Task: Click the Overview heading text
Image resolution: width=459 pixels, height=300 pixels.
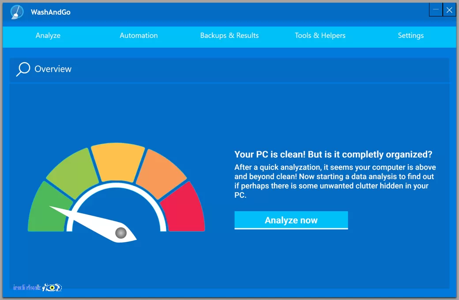Action: 53,69
